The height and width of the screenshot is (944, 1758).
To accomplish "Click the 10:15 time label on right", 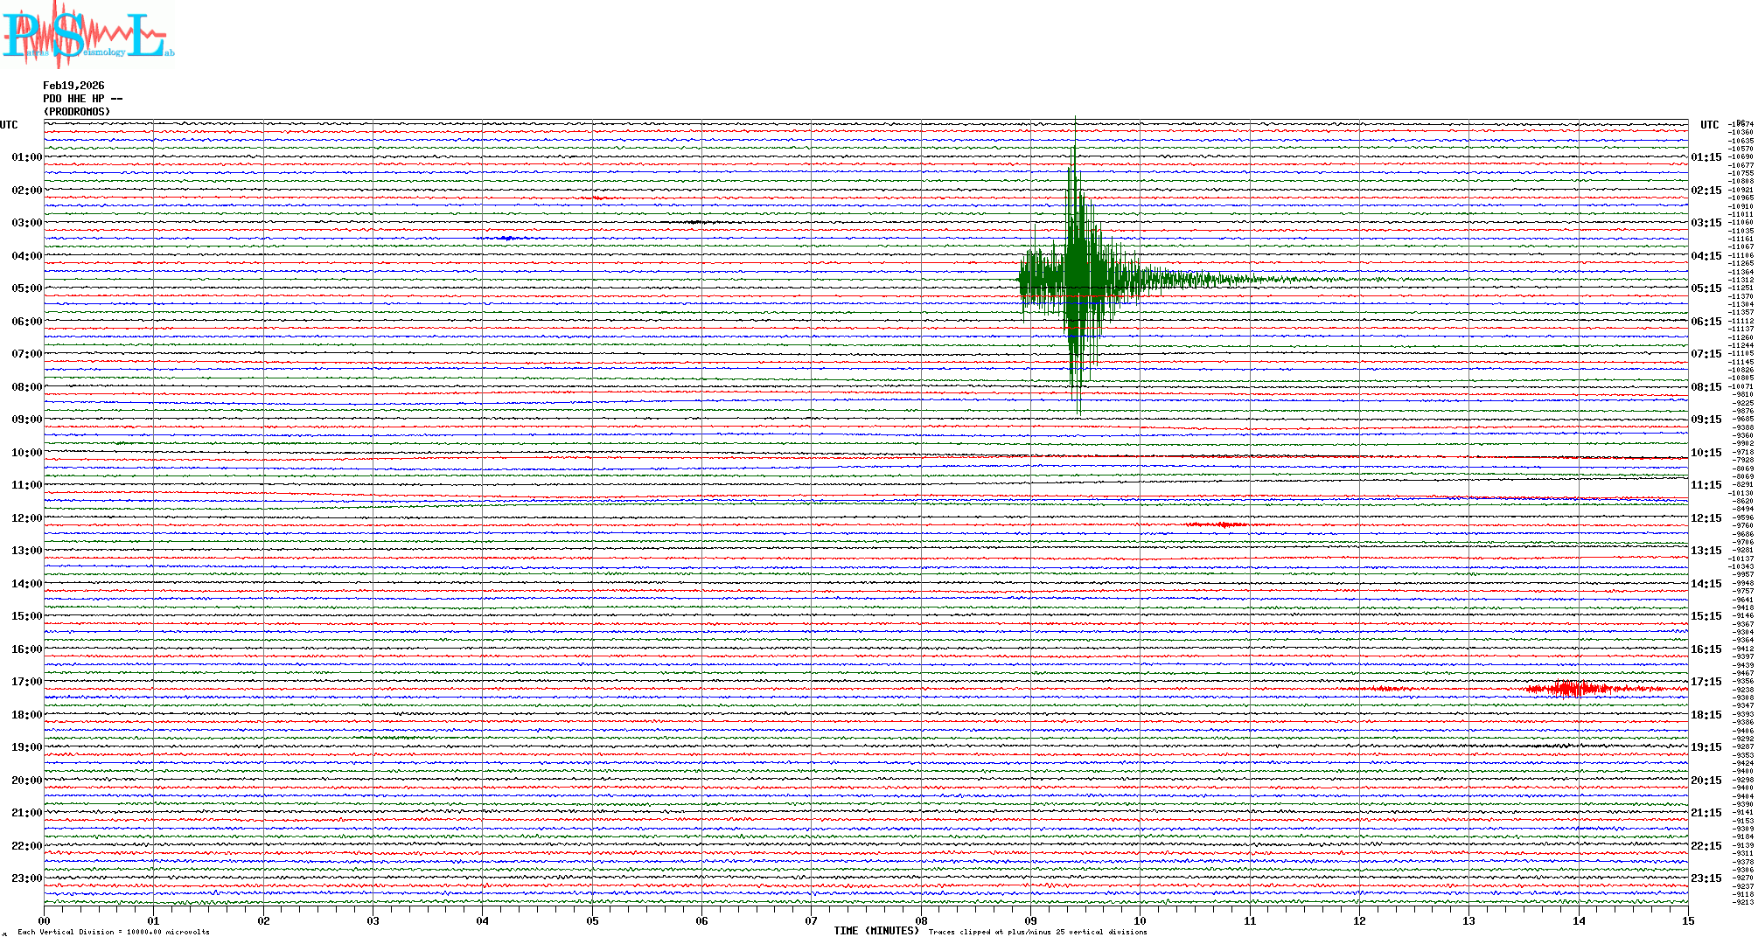I will coord(1706,453).
